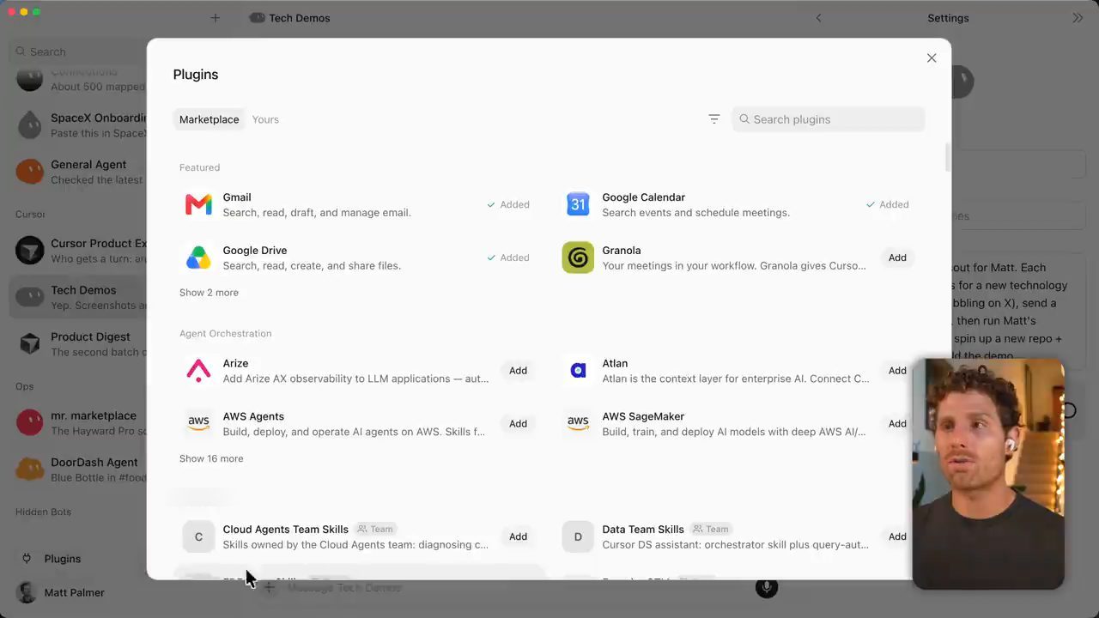Open the DoorDash Agent bot
Viewport: 1099px width, 618px height.
pos(77,470)
